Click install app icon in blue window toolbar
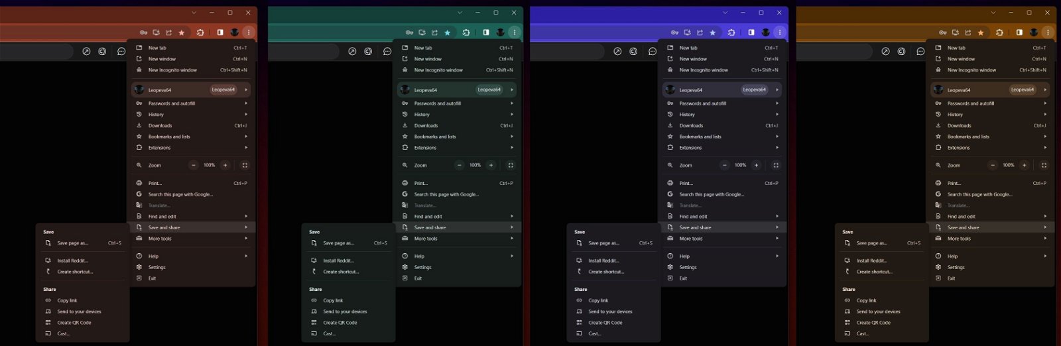The image size is (1061, 346). (x=687, y=32)
